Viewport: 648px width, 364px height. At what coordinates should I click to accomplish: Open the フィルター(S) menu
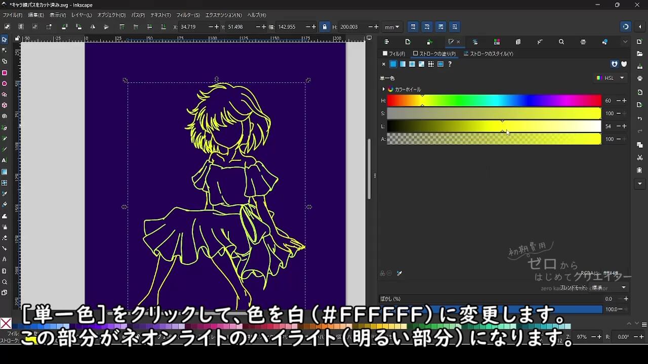[x=188, y=15]
